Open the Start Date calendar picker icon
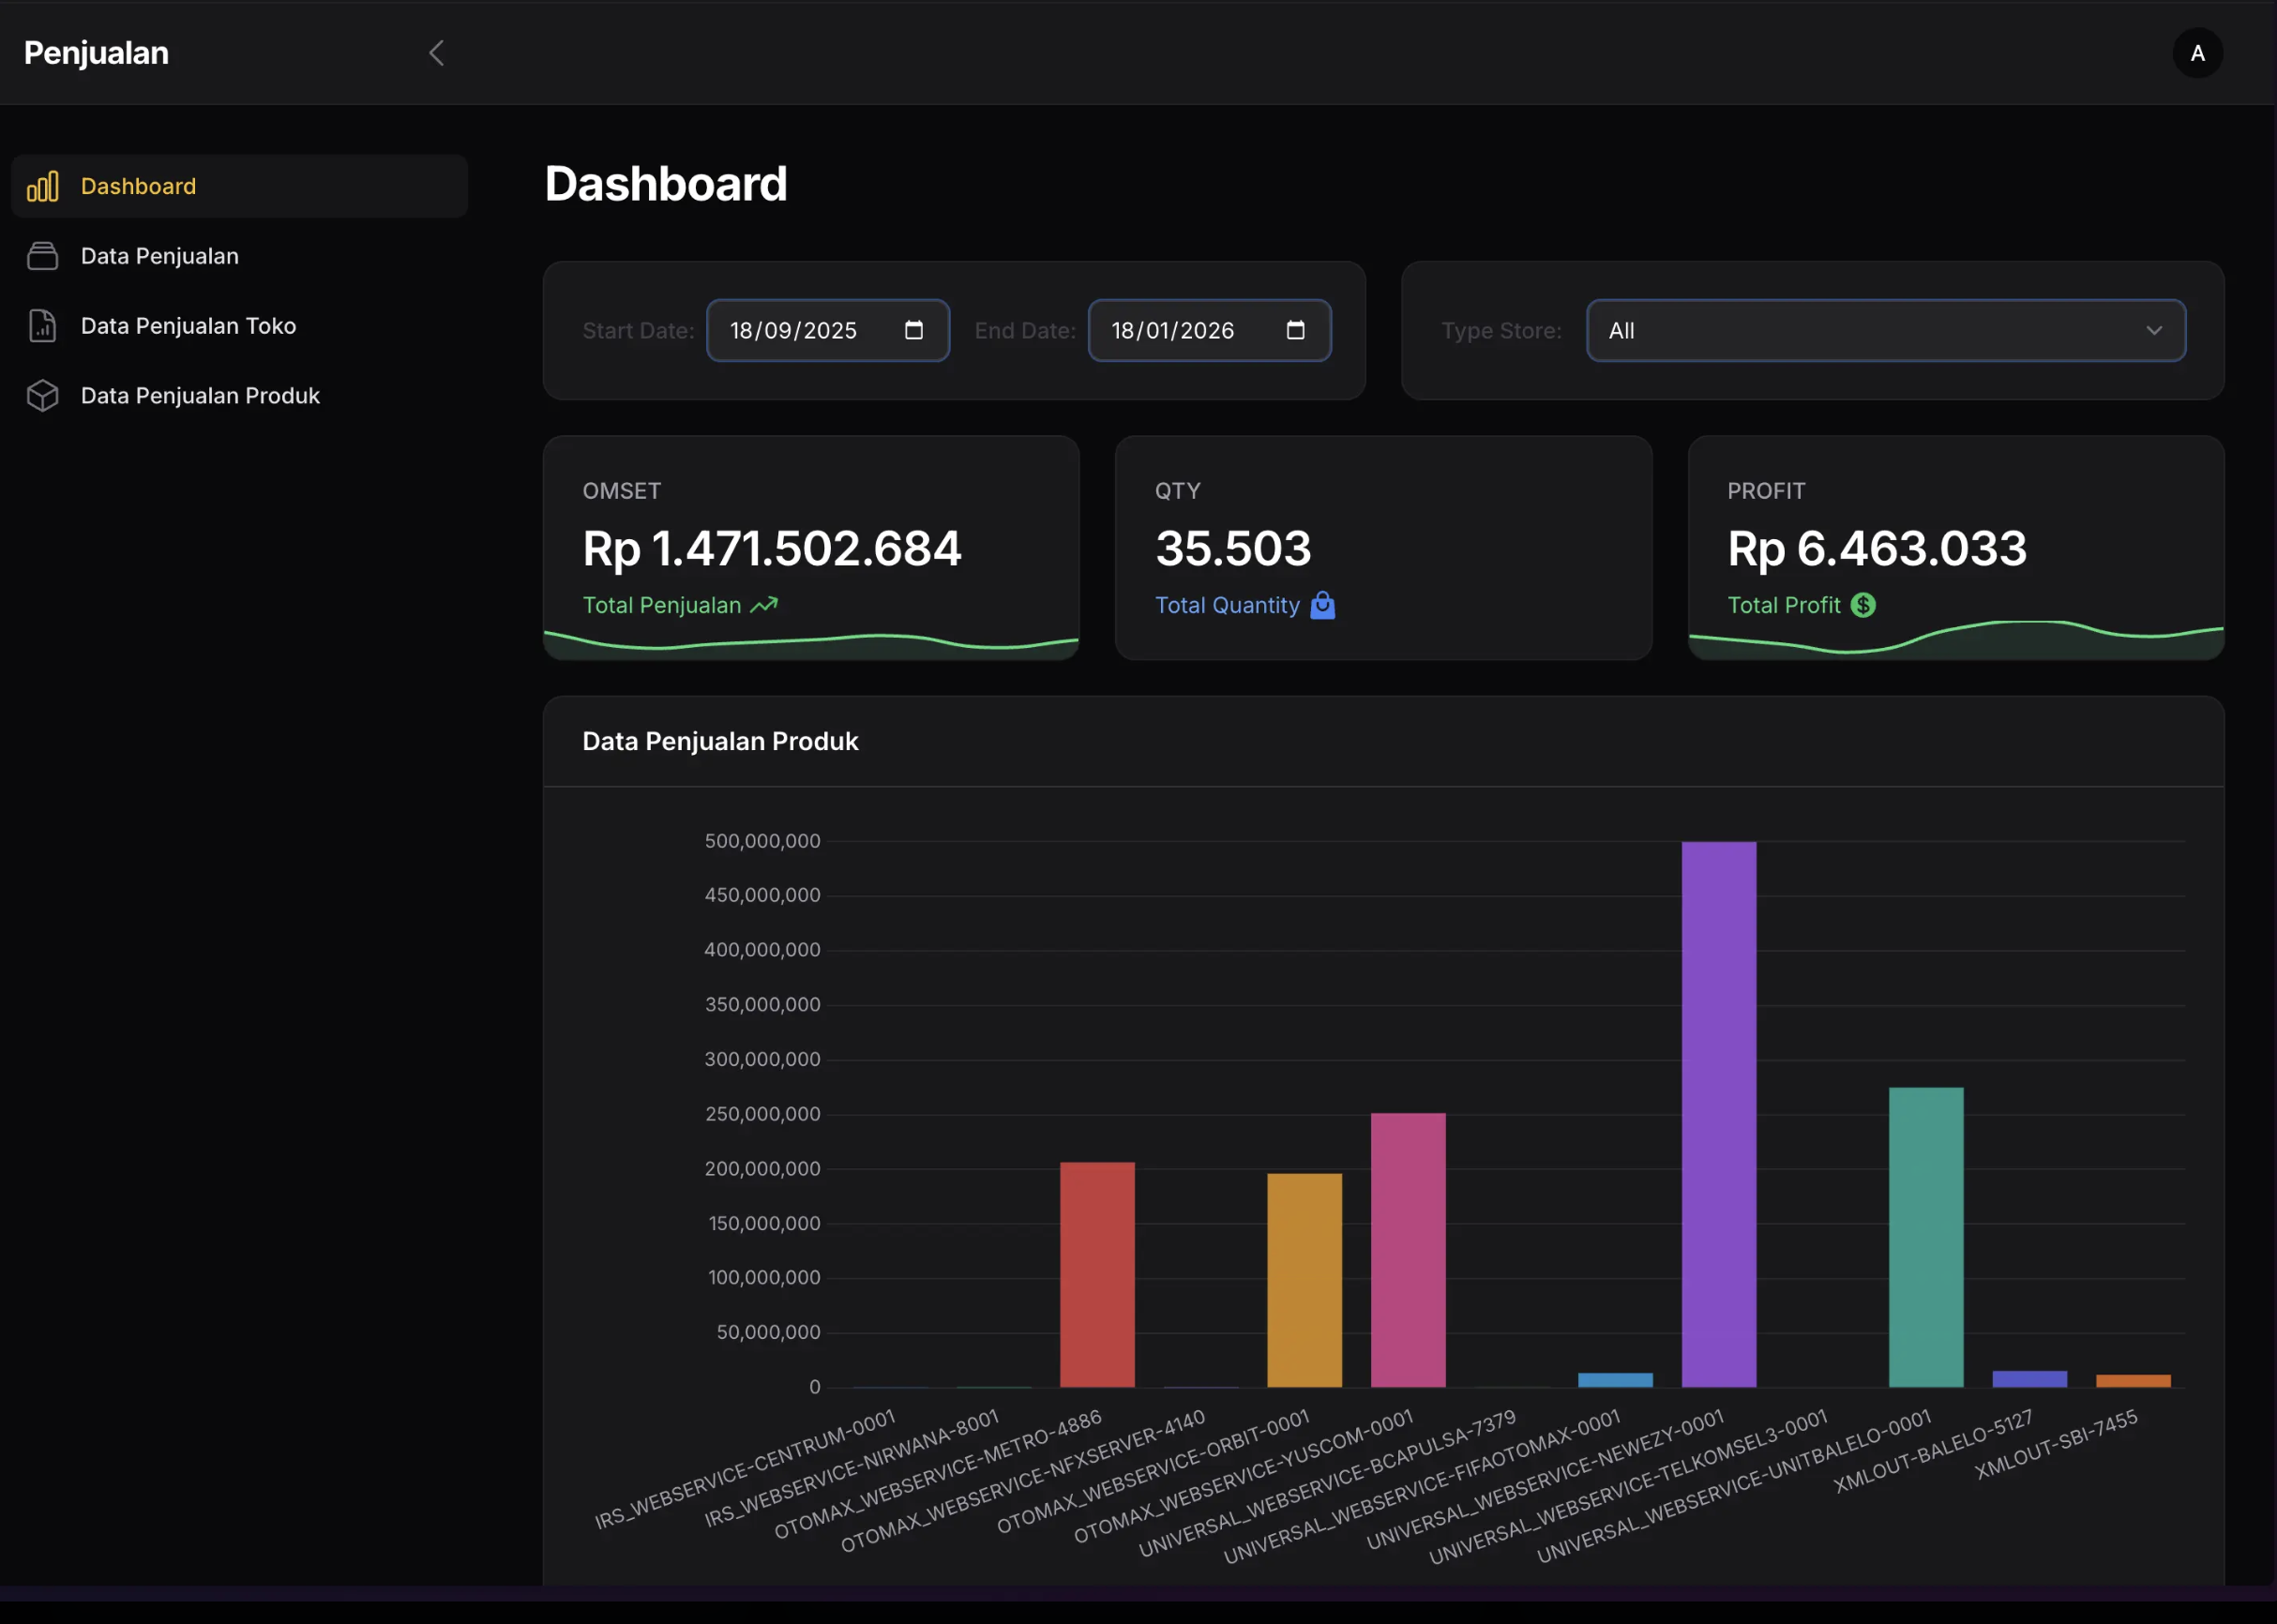Image resolution: width=2277 pixels, height=1624 pixels. pos(913,330)
